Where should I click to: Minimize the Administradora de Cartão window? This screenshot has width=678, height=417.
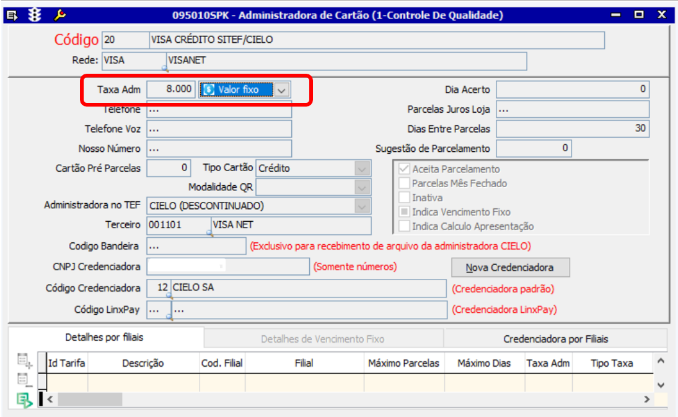pyautogui.click(x=616, y=15)
